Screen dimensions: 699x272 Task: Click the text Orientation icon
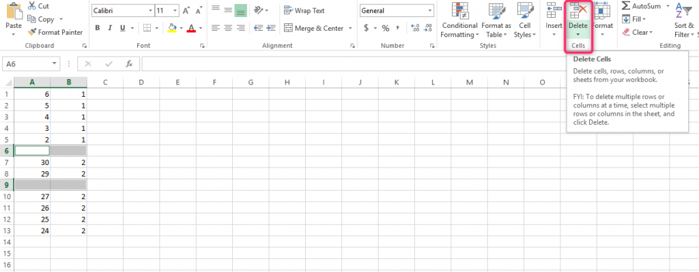(259, 10)
